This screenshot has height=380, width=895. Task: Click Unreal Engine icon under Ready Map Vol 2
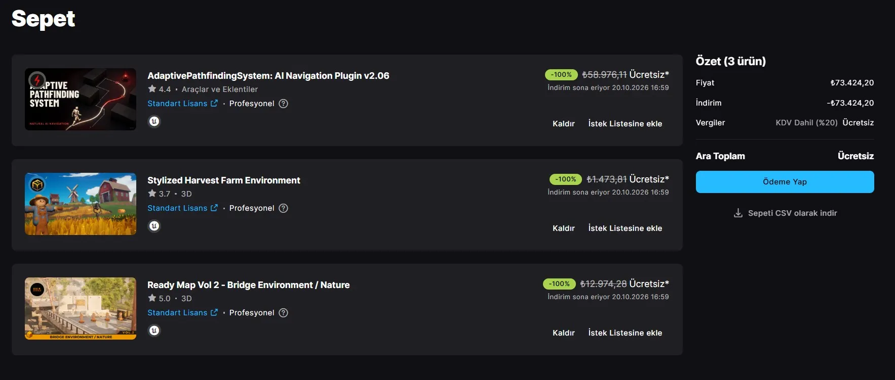[154, 330]
